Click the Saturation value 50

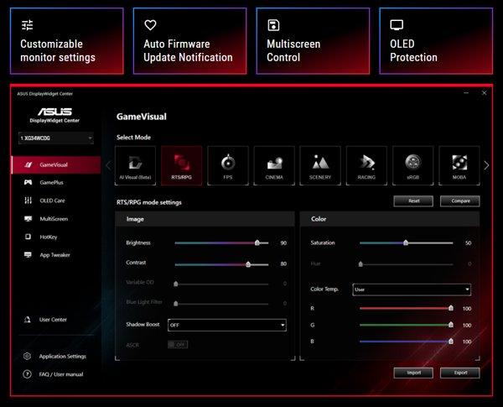[x=468, y=243]
